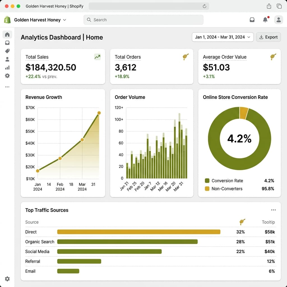Check notifications via the bell icon
The width and height of the screenshot is (287, 287).
[265, 20]
